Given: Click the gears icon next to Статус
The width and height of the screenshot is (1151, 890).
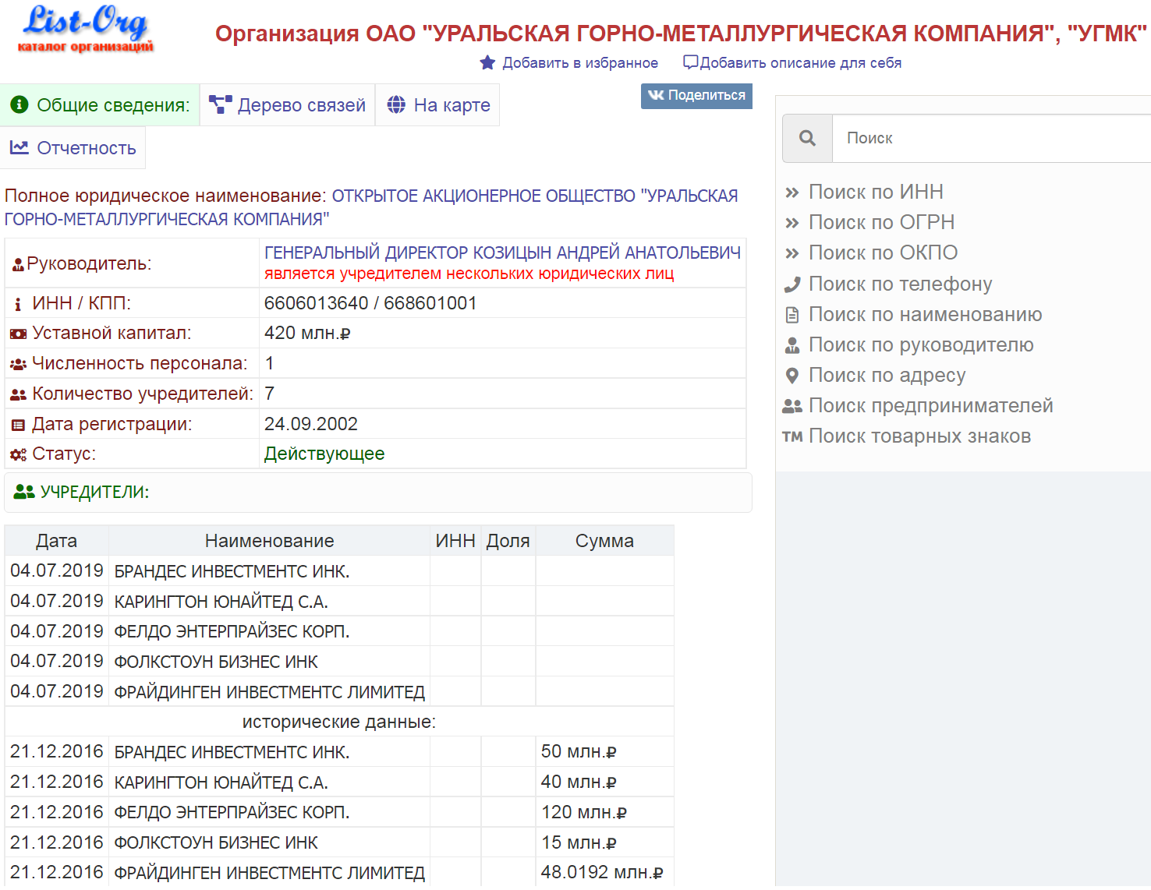Looking at the screenshot, I should [x=18, y=454].
